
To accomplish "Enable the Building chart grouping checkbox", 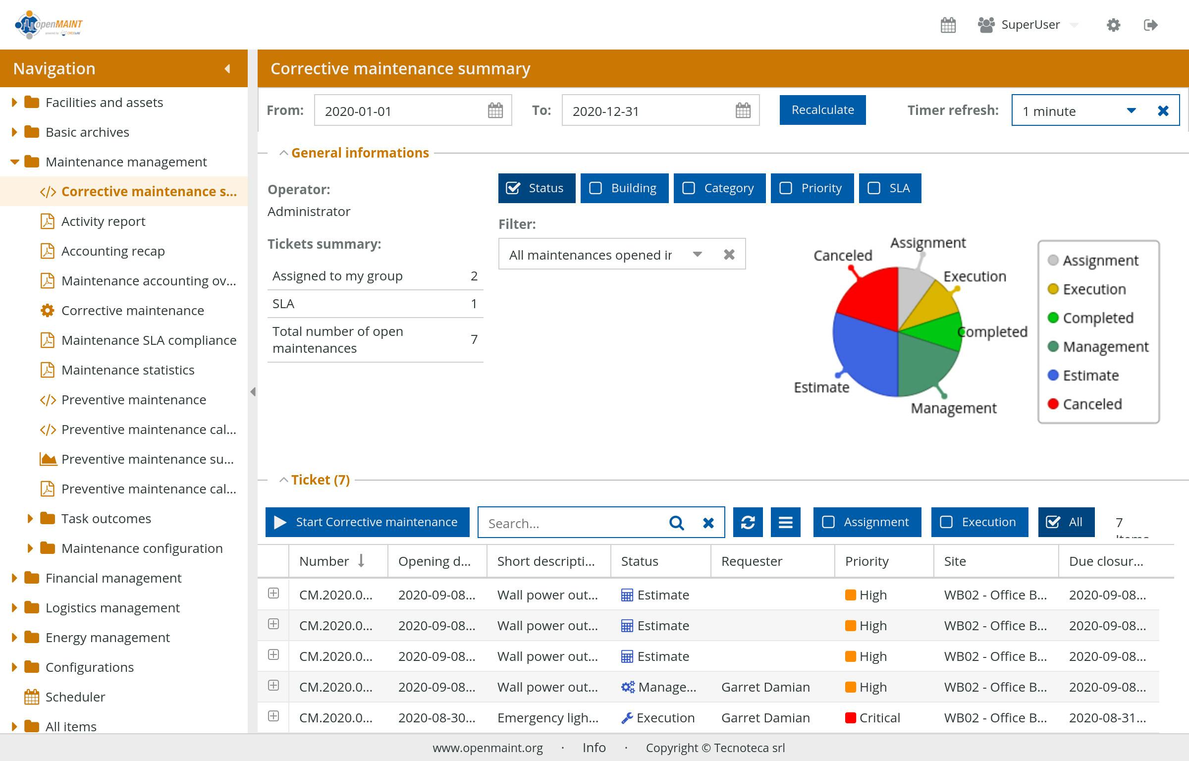I will 596,188.
